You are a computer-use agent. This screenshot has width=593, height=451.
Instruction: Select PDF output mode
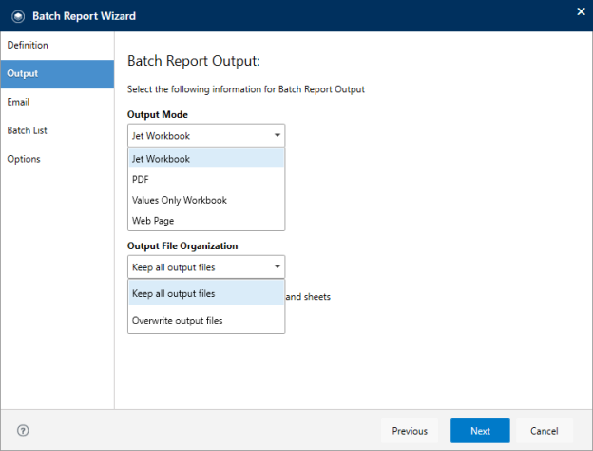pyautogui.click(x=206, y=179)
